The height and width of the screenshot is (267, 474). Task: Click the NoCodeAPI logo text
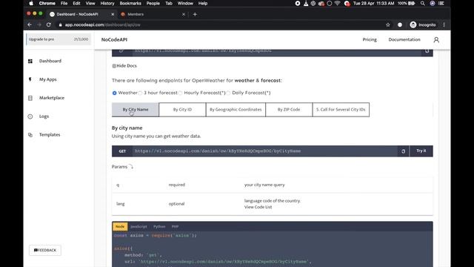[x=114, y=39]
